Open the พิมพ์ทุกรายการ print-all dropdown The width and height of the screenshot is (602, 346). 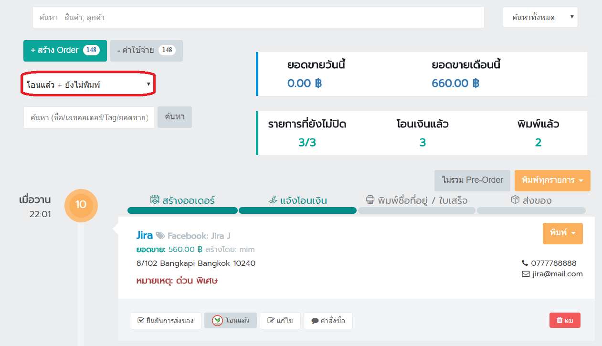pyautogui.click(x=552, y=181)
